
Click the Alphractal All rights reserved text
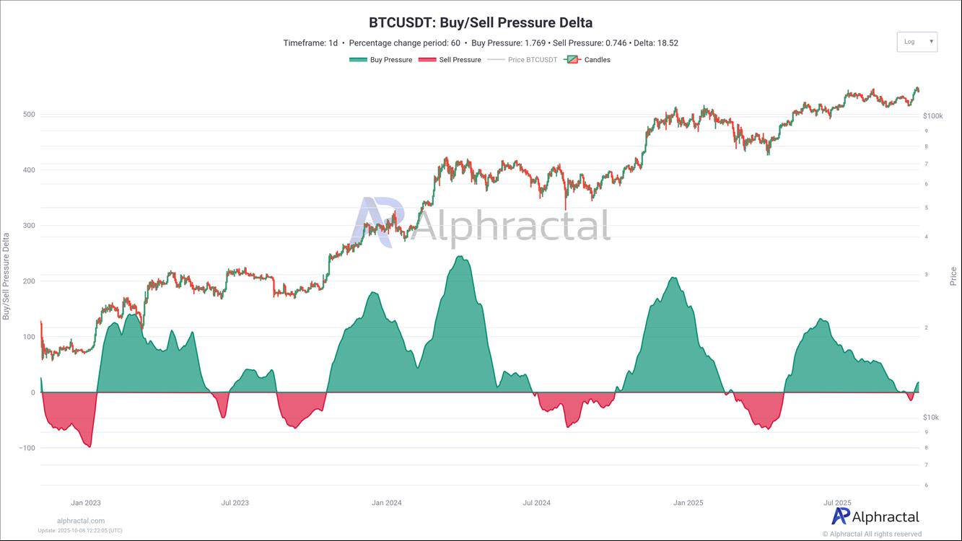coord(872,534)
